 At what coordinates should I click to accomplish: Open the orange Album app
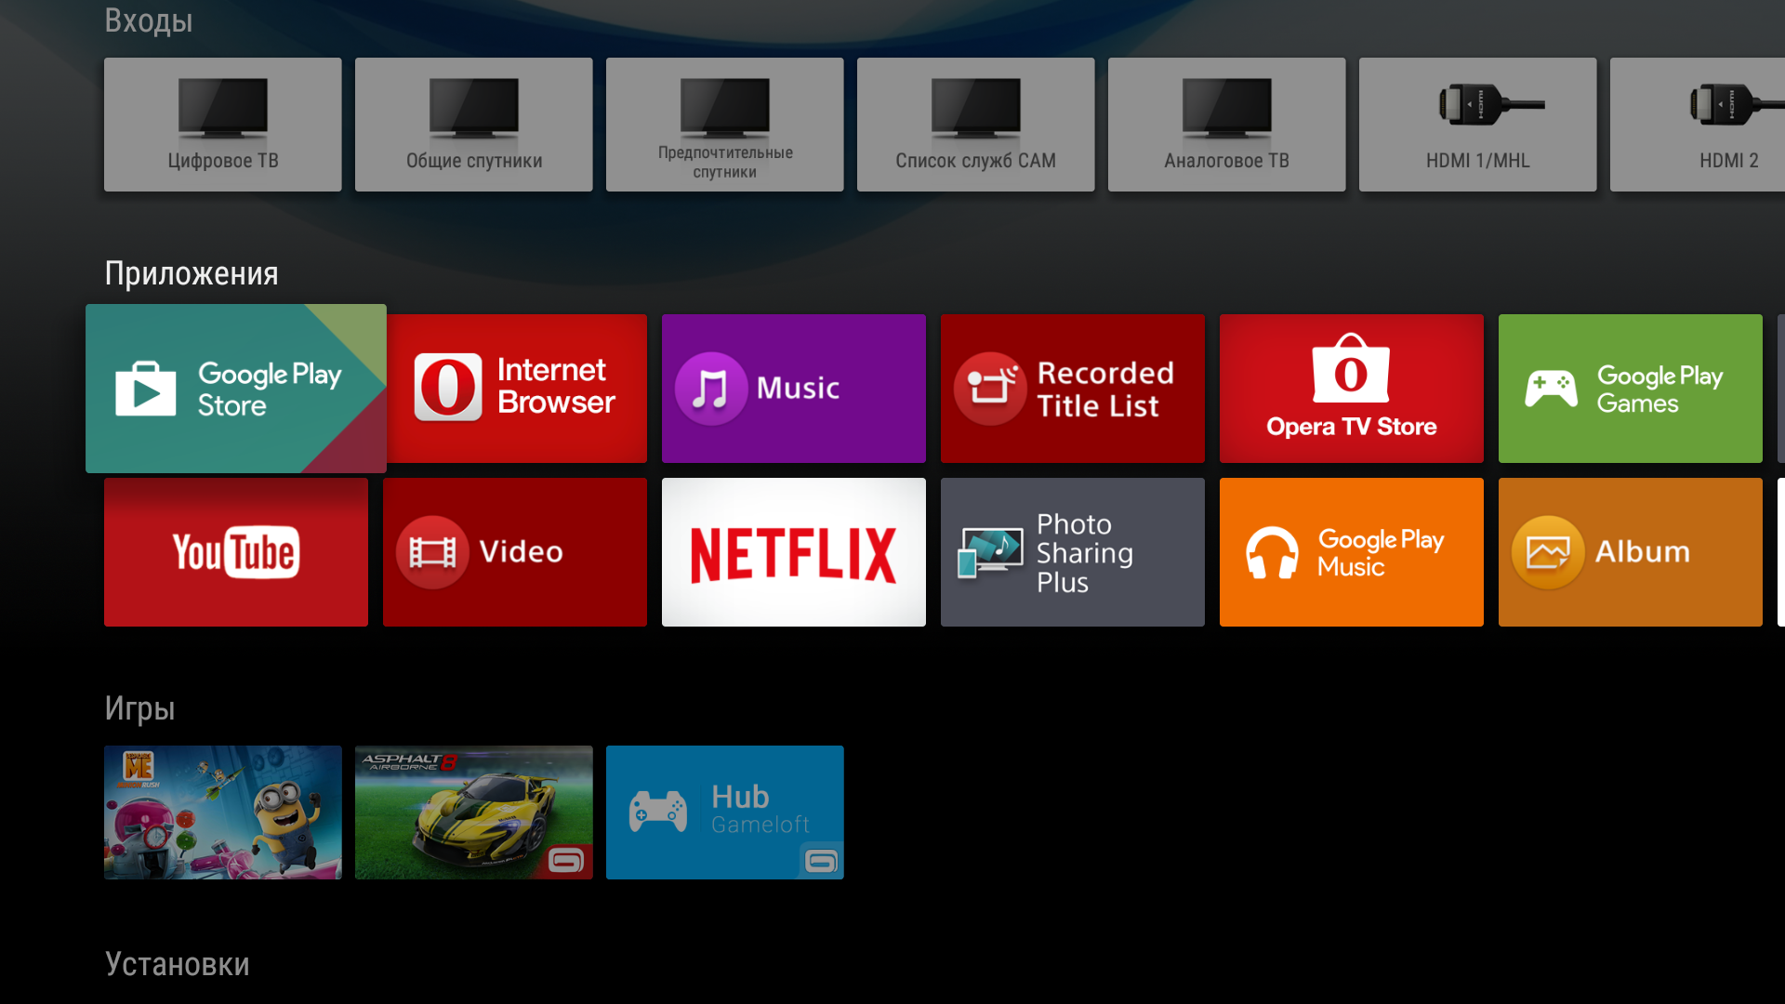click(x=1631, y=552)
